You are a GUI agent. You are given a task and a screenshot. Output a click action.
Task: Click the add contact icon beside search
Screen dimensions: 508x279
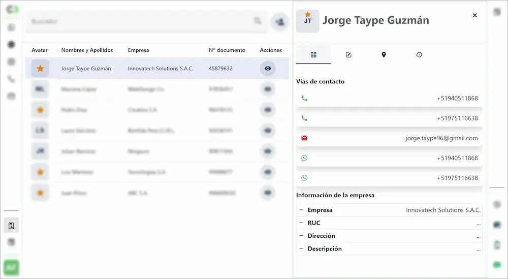(279, 21)
